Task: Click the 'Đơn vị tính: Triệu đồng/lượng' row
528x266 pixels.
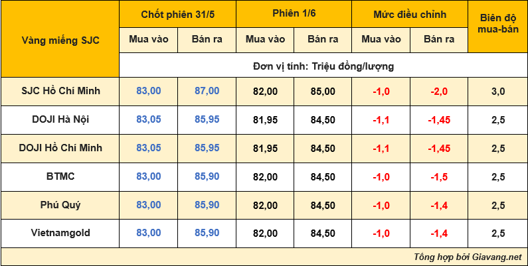Action: 323,66
